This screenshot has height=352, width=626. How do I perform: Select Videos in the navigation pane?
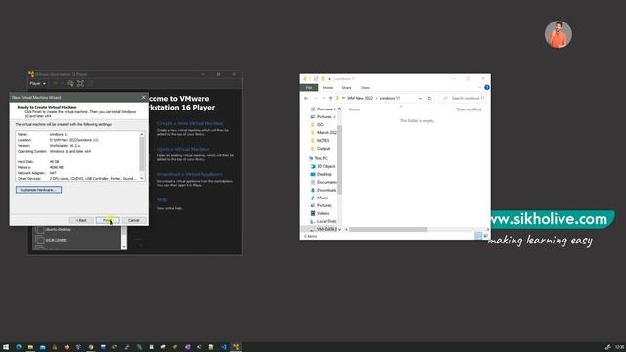pyautogui.click(x=323, y=213)
